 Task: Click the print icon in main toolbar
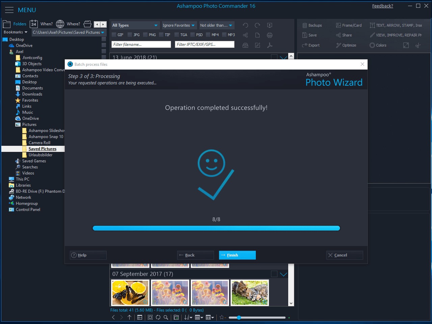[270, 35]
